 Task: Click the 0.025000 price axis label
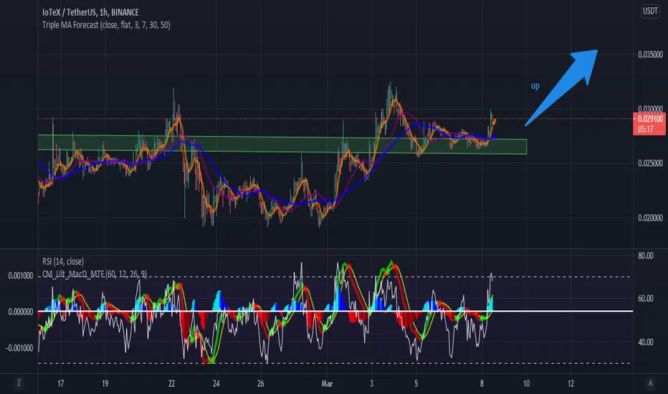(x=650, y=163)
